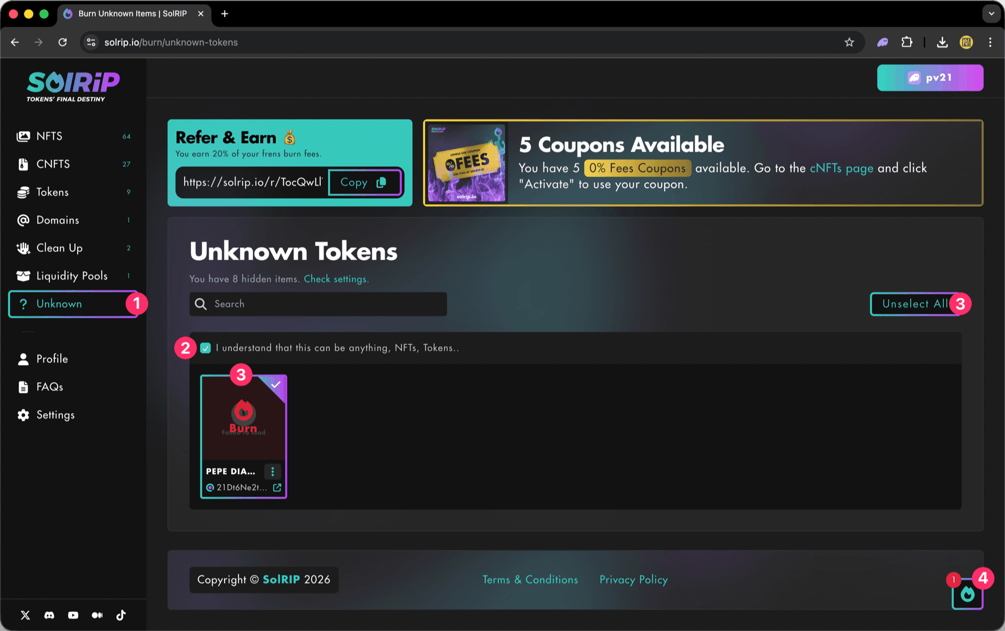The image size is (1005, 631).
Task: Select the PEPE DIA token card
Action: pyautogui.click(x=243, y=436)
